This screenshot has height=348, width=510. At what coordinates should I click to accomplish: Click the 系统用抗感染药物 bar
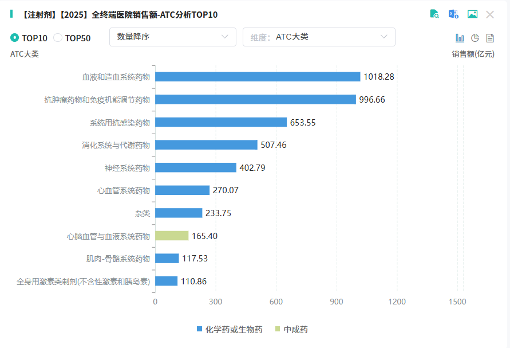click(221, 122)
